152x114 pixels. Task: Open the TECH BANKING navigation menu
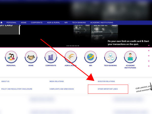point(79,23)
